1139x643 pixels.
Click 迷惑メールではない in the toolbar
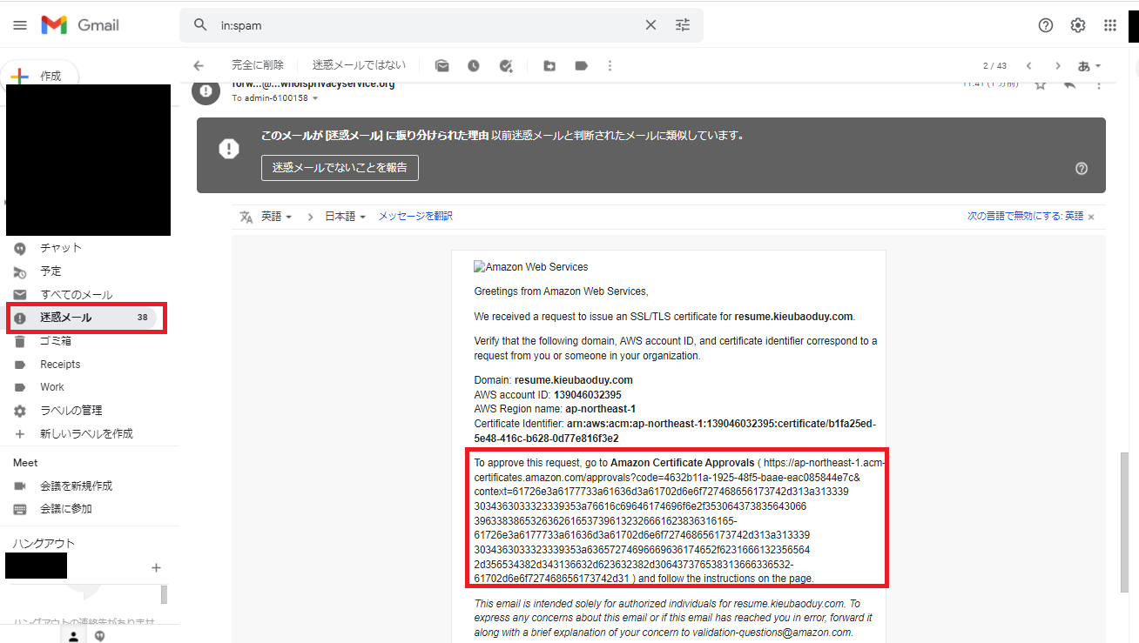(x=359, y=65)
